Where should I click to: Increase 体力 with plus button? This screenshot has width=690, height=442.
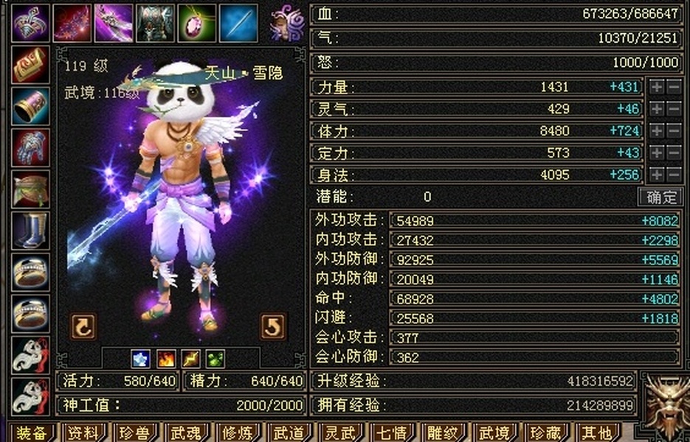pyautogui.click(x=657, y=130)
